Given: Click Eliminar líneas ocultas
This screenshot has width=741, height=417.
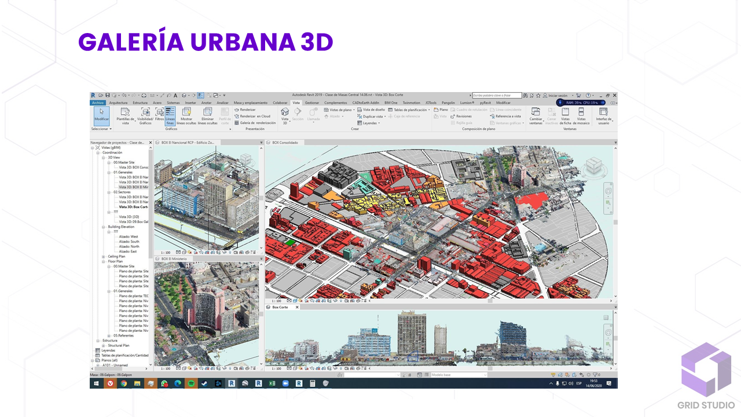Looking at the screenshot, I should tap(207, 116).
